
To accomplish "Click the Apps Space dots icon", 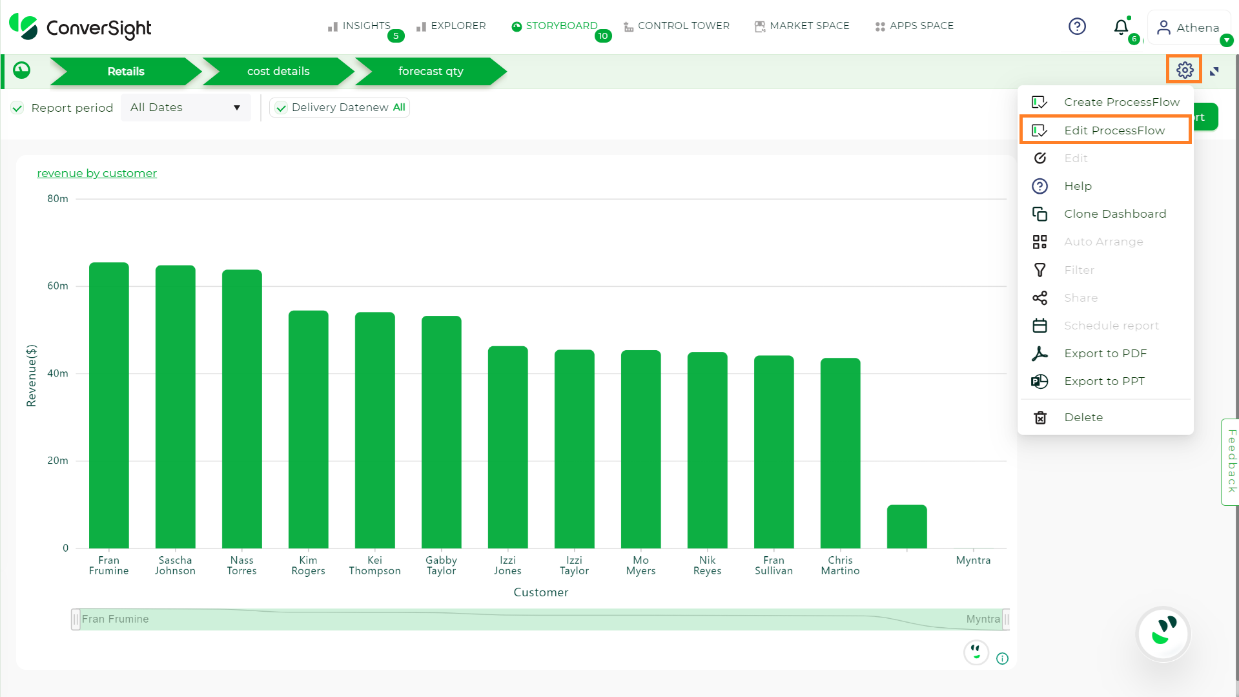I will [x=879, y=26].
